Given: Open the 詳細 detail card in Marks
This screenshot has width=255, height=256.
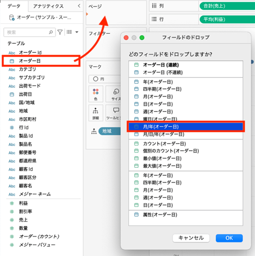Looking at the screenshot, I should pos(96,113).
